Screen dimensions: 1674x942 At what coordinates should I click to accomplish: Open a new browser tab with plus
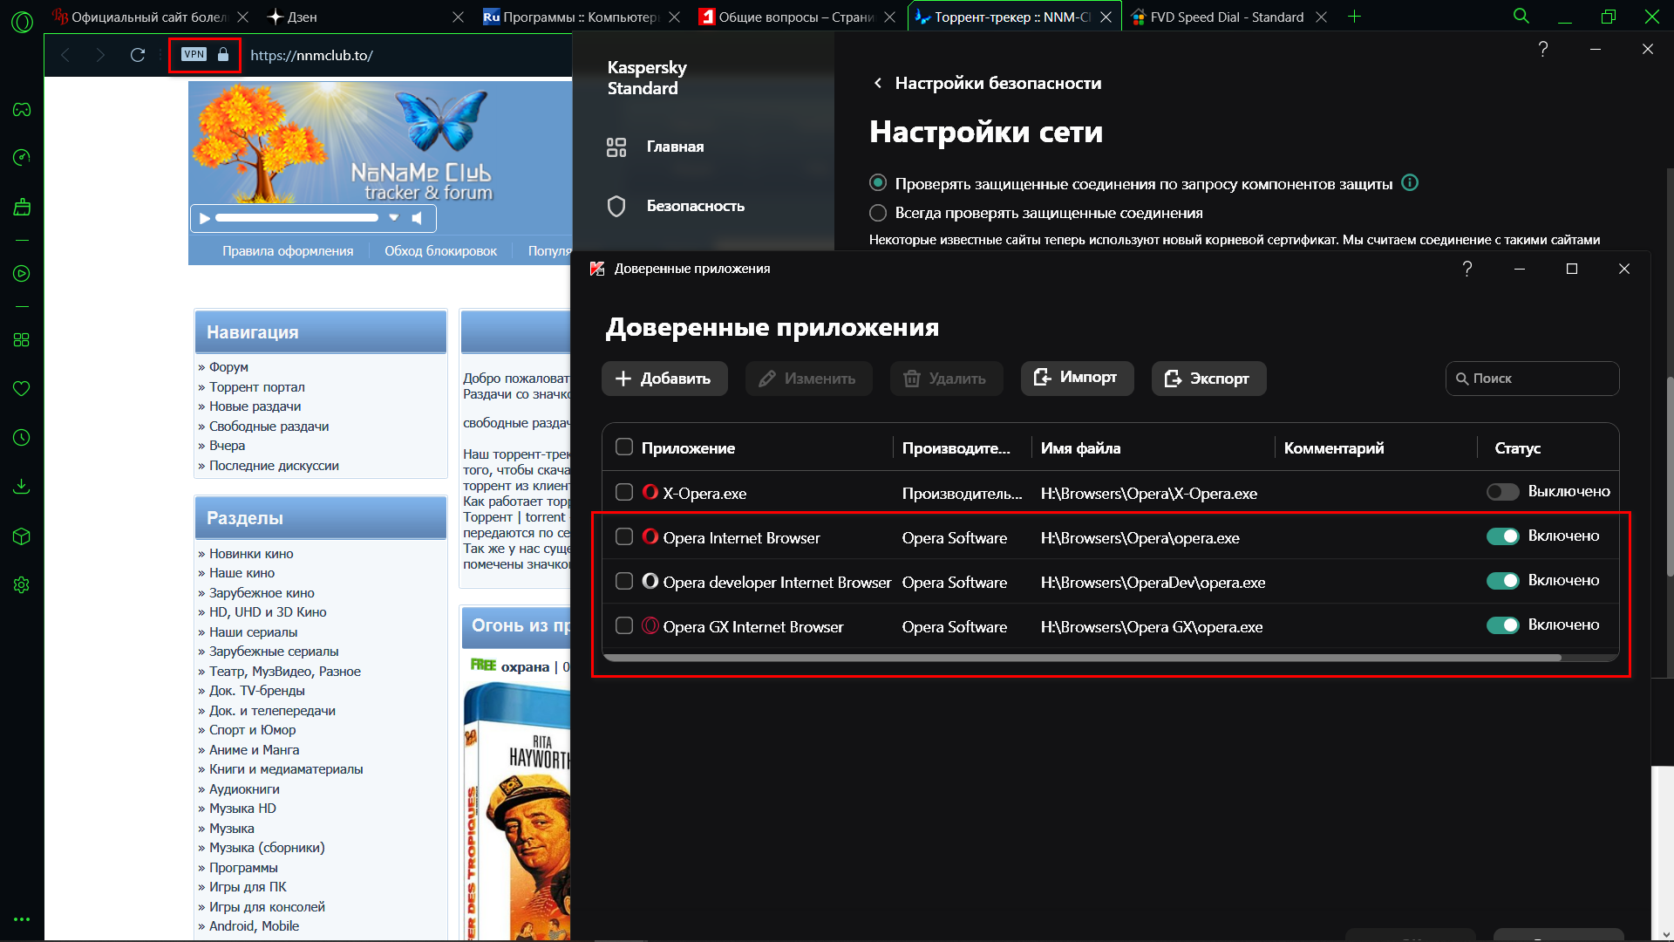tap(1354, 17)
